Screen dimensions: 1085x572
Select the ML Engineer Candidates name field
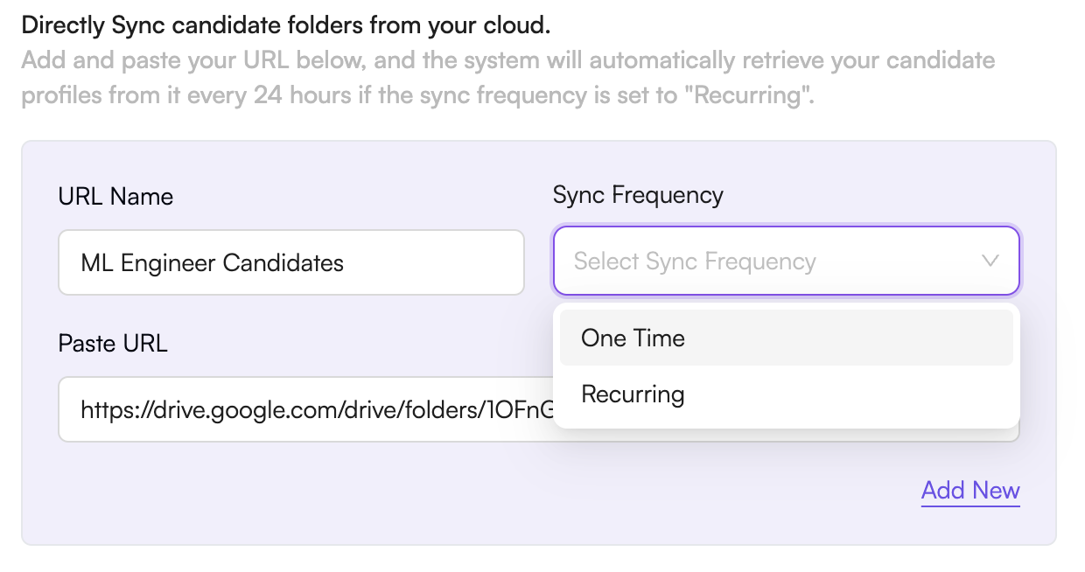point(290,262)
